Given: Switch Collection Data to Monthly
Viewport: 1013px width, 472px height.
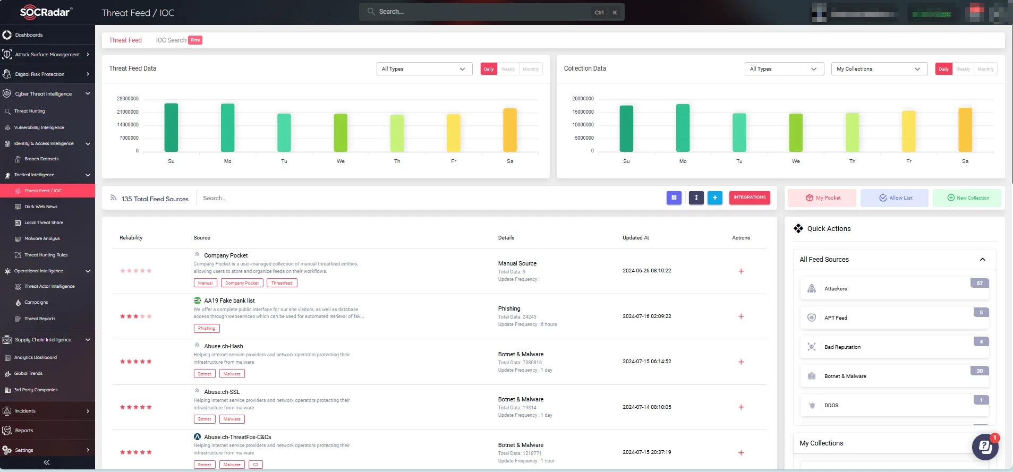Looking at the screenshot, I should point(985,69).
